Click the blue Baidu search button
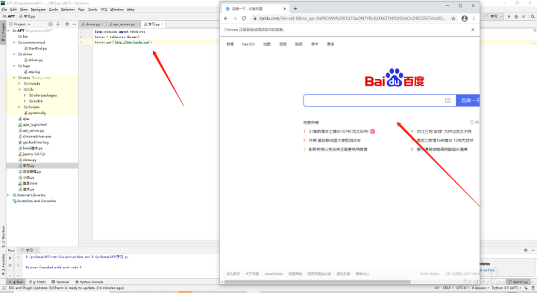 point(468,101)
